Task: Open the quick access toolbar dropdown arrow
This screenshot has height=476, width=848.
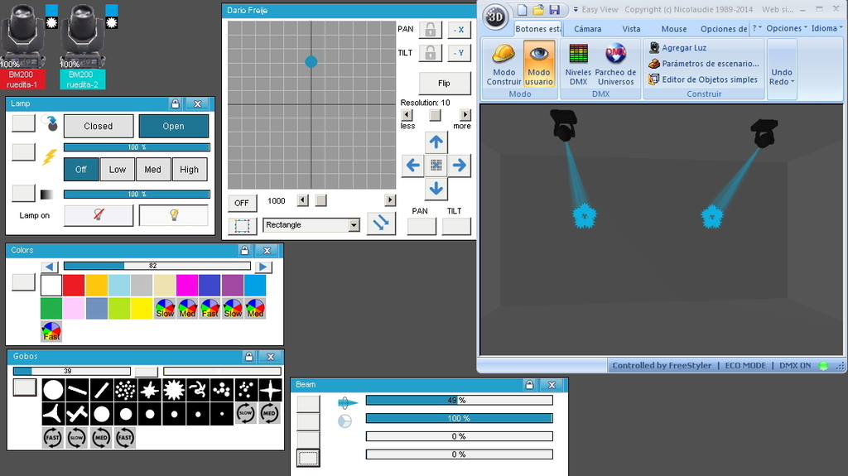Action: pyautogui.click(x=576, y=10)
